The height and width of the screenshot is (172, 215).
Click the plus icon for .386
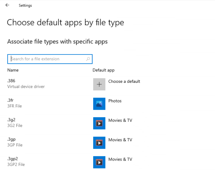pyautogui.click(x=99, y=84)
